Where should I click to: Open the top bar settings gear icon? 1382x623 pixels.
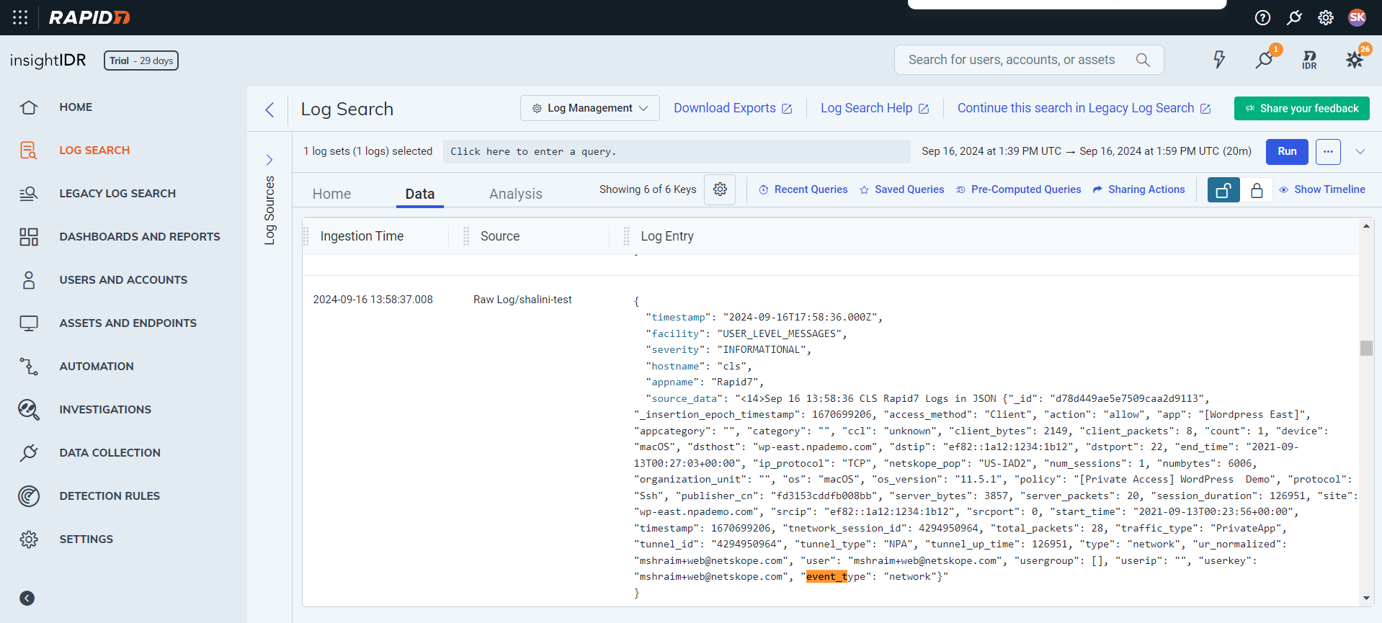(x=1326, y=17)
